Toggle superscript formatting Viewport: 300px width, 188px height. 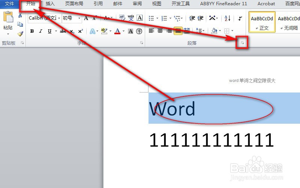81,31
